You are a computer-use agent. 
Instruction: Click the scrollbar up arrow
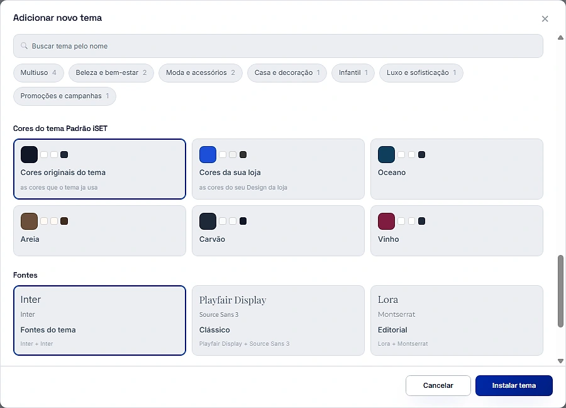560,38
